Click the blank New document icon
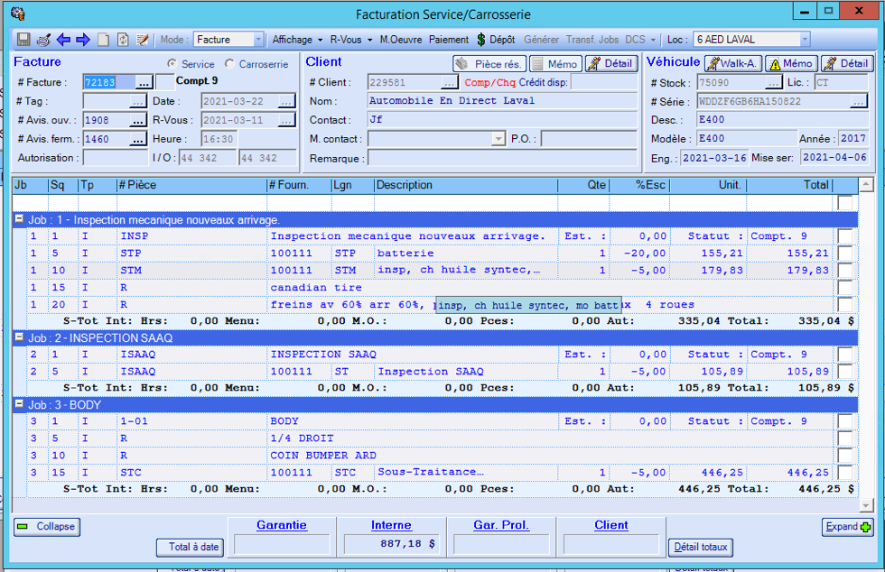Screen dimensions: 885x572 point(103,40)
